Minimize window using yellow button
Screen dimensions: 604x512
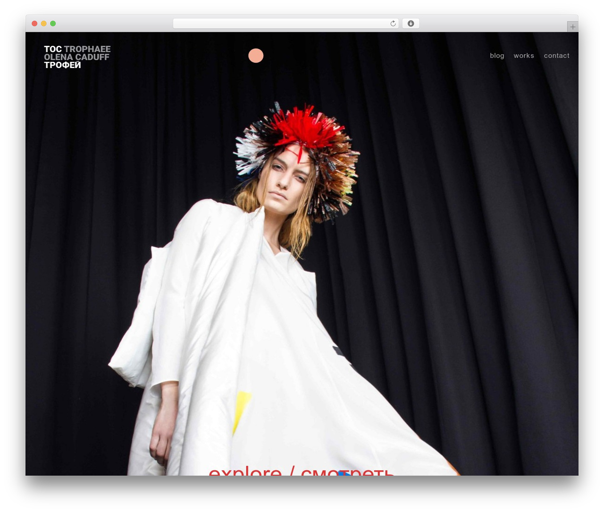[44, 24]
